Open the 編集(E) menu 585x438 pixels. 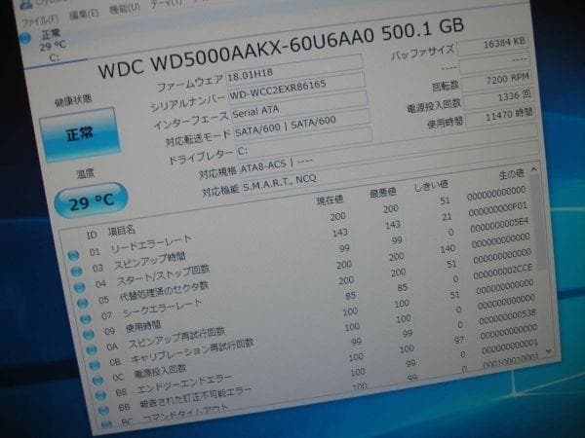click(84, 15)
